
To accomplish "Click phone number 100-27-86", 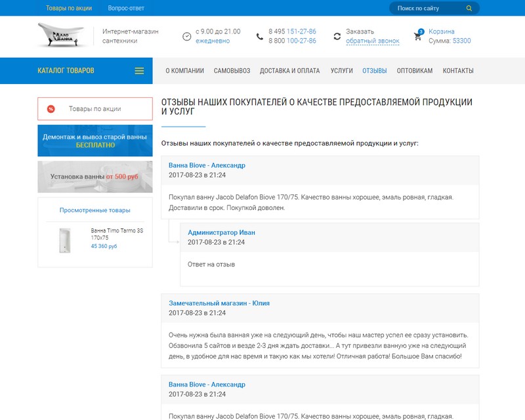I will tap(301, 41).
